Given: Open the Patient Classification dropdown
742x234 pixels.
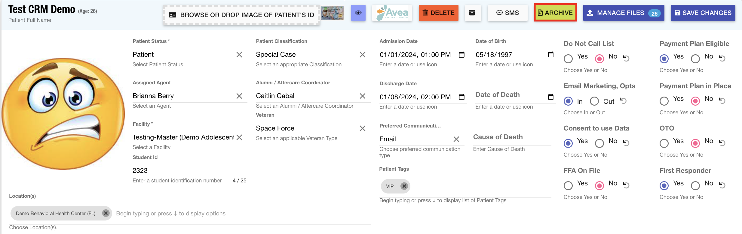Looking at the screenshot, I should pyautogui.click(x=307, y=55).
